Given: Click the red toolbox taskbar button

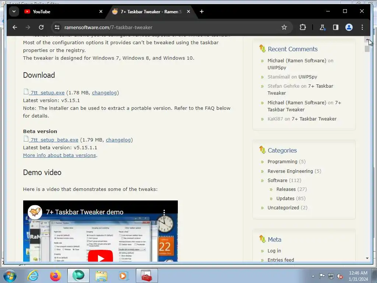Looking at the screenshot, I should [147, 276].
